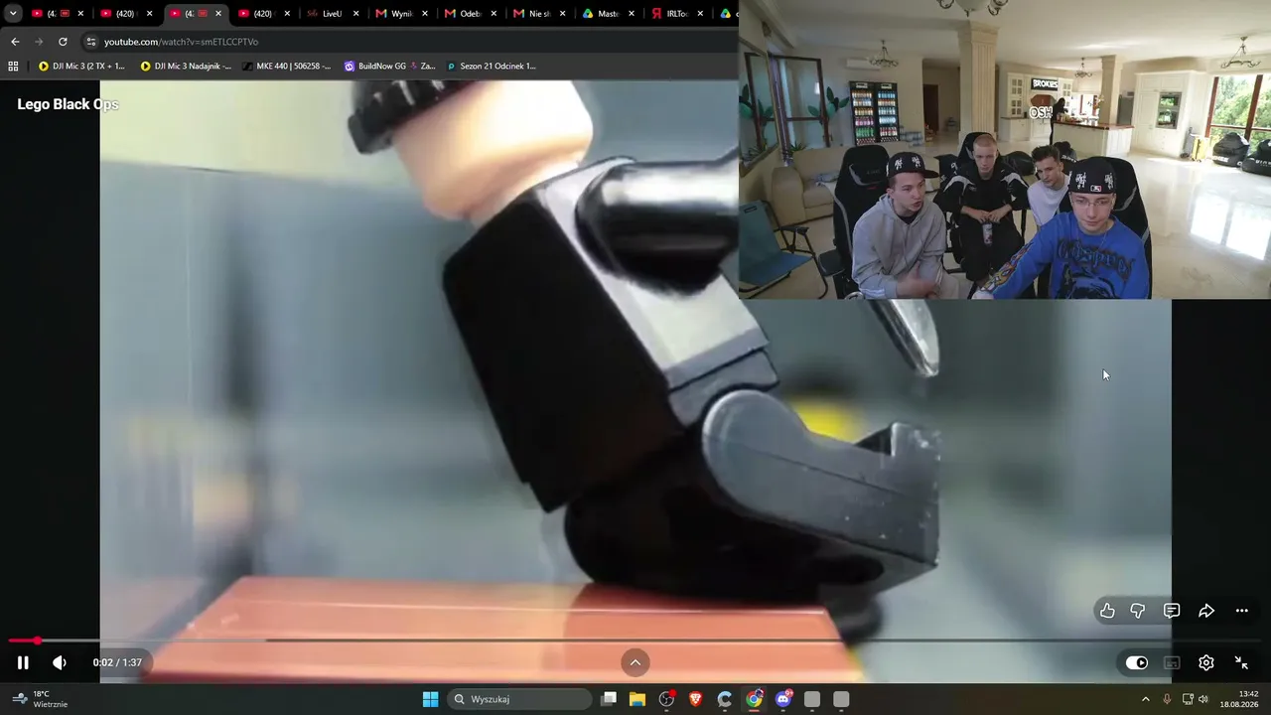Turn on subtitles with the captions button

1172,662
